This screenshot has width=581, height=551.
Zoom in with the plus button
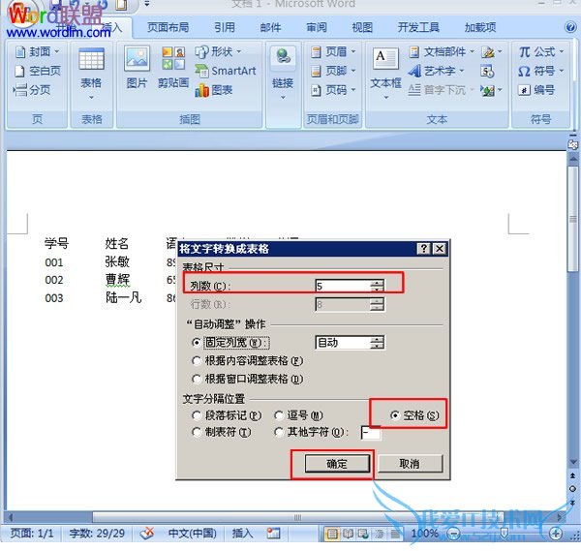click(556, 534)
